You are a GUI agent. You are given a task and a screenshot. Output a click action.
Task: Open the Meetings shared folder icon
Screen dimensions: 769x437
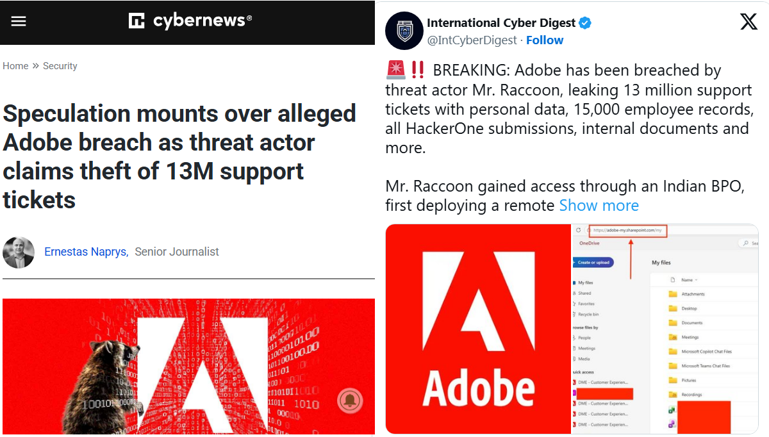click(x=672, y=336)
